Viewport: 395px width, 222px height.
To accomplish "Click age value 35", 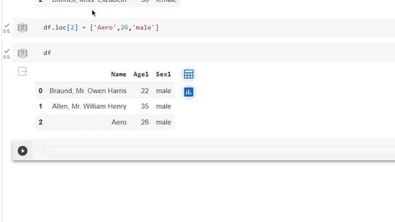I will 145,106.
